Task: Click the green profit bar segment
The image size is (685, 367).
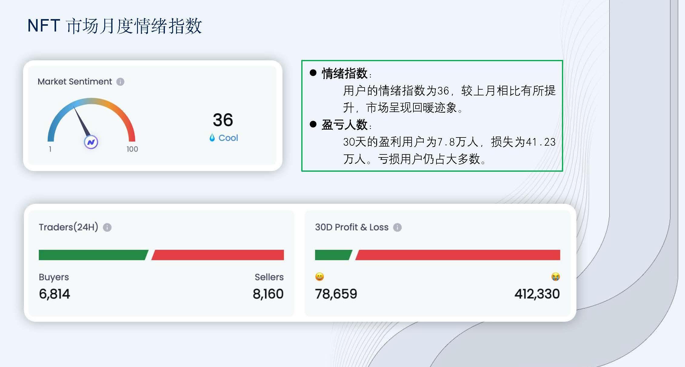Action: click(333, 255)
